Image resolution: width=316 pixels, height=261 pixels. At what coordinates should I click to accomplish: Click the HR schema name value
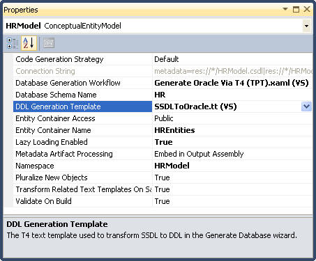tap(160, 95)
